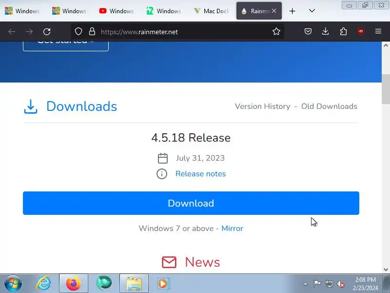Open the Firefox hamburger application menu
390x293 pixels.
click(378, 31)
